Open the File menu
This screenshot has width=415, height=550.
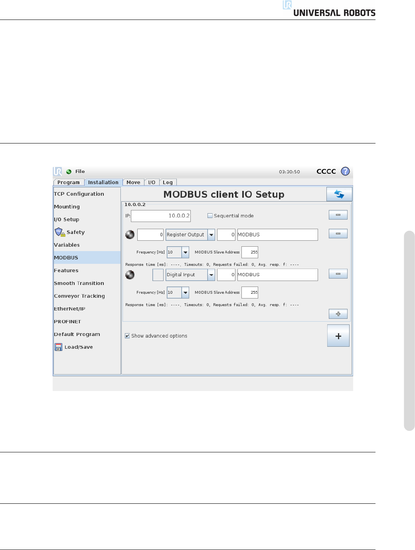(x=80, y=171)
